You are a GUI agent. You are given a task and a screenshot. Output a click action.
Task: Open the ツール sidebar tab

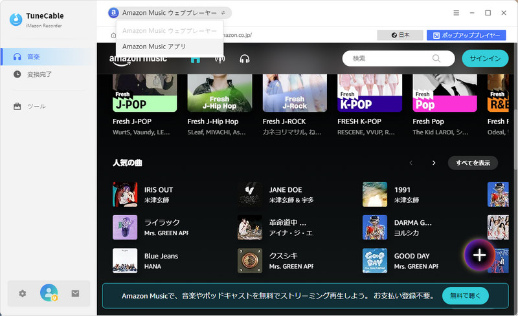click(48, 106)
